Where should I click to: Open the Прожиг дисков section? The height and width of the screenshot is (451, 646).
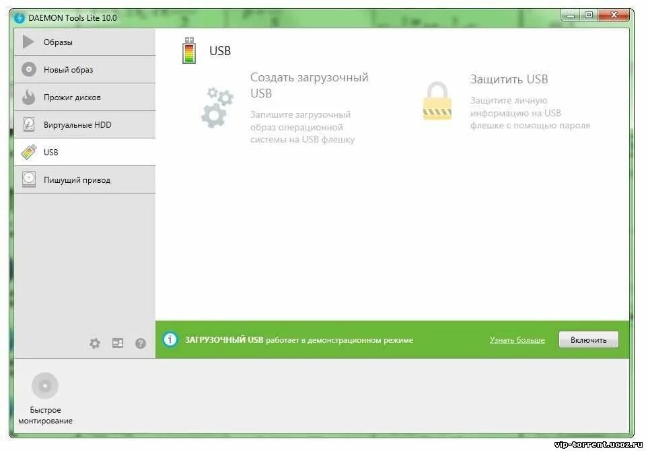point(85,97)
